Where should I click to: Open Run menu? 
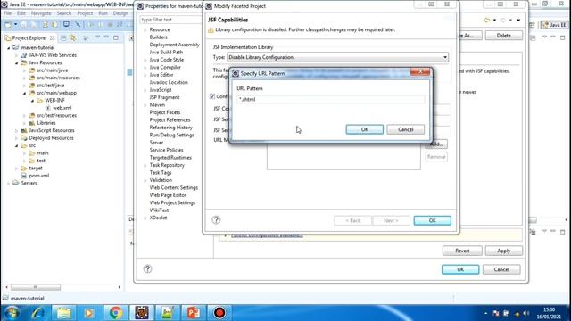pyautogui.click(x=103, y=13)
